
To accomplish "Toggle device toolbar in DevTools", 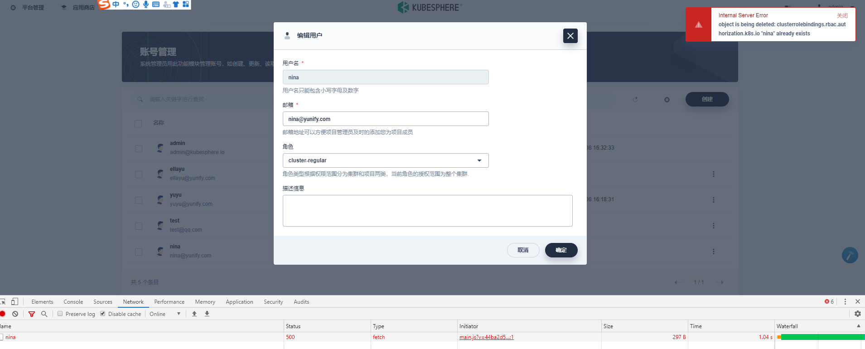I will [x=14, y=301].
